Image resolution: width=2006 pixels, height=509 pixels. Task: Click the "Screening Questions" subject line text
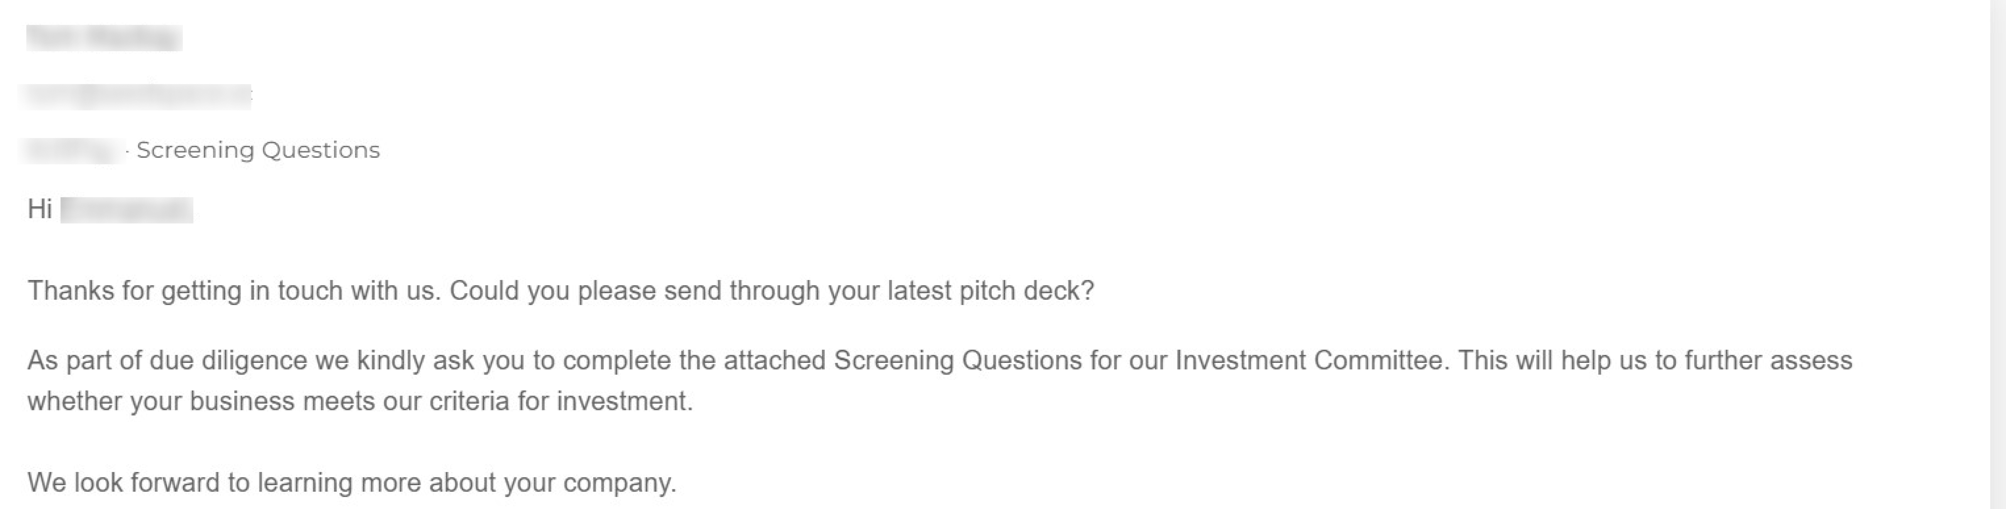[258, 150]
